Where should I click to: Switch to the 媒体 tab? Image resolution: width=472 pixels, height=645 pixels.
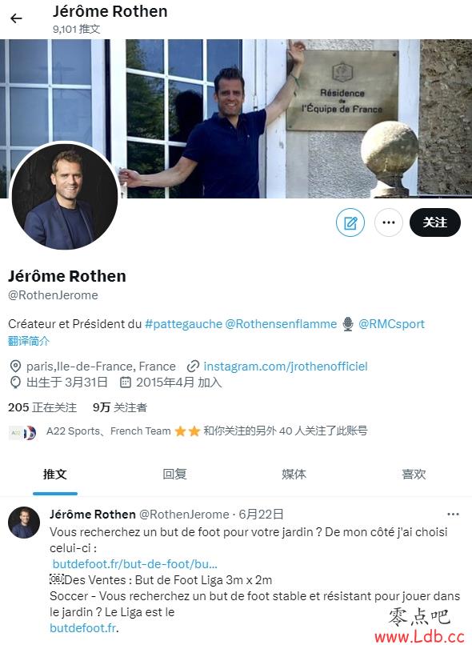pos(294,475)
